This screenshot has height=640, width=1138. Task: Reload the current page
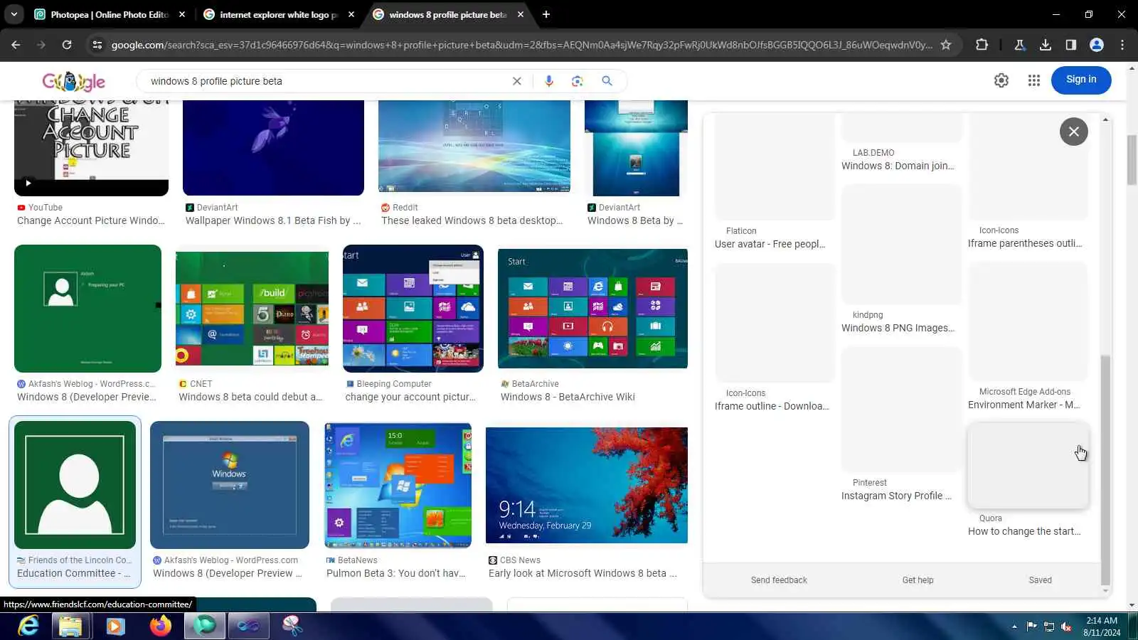click(x=67, y=45)
